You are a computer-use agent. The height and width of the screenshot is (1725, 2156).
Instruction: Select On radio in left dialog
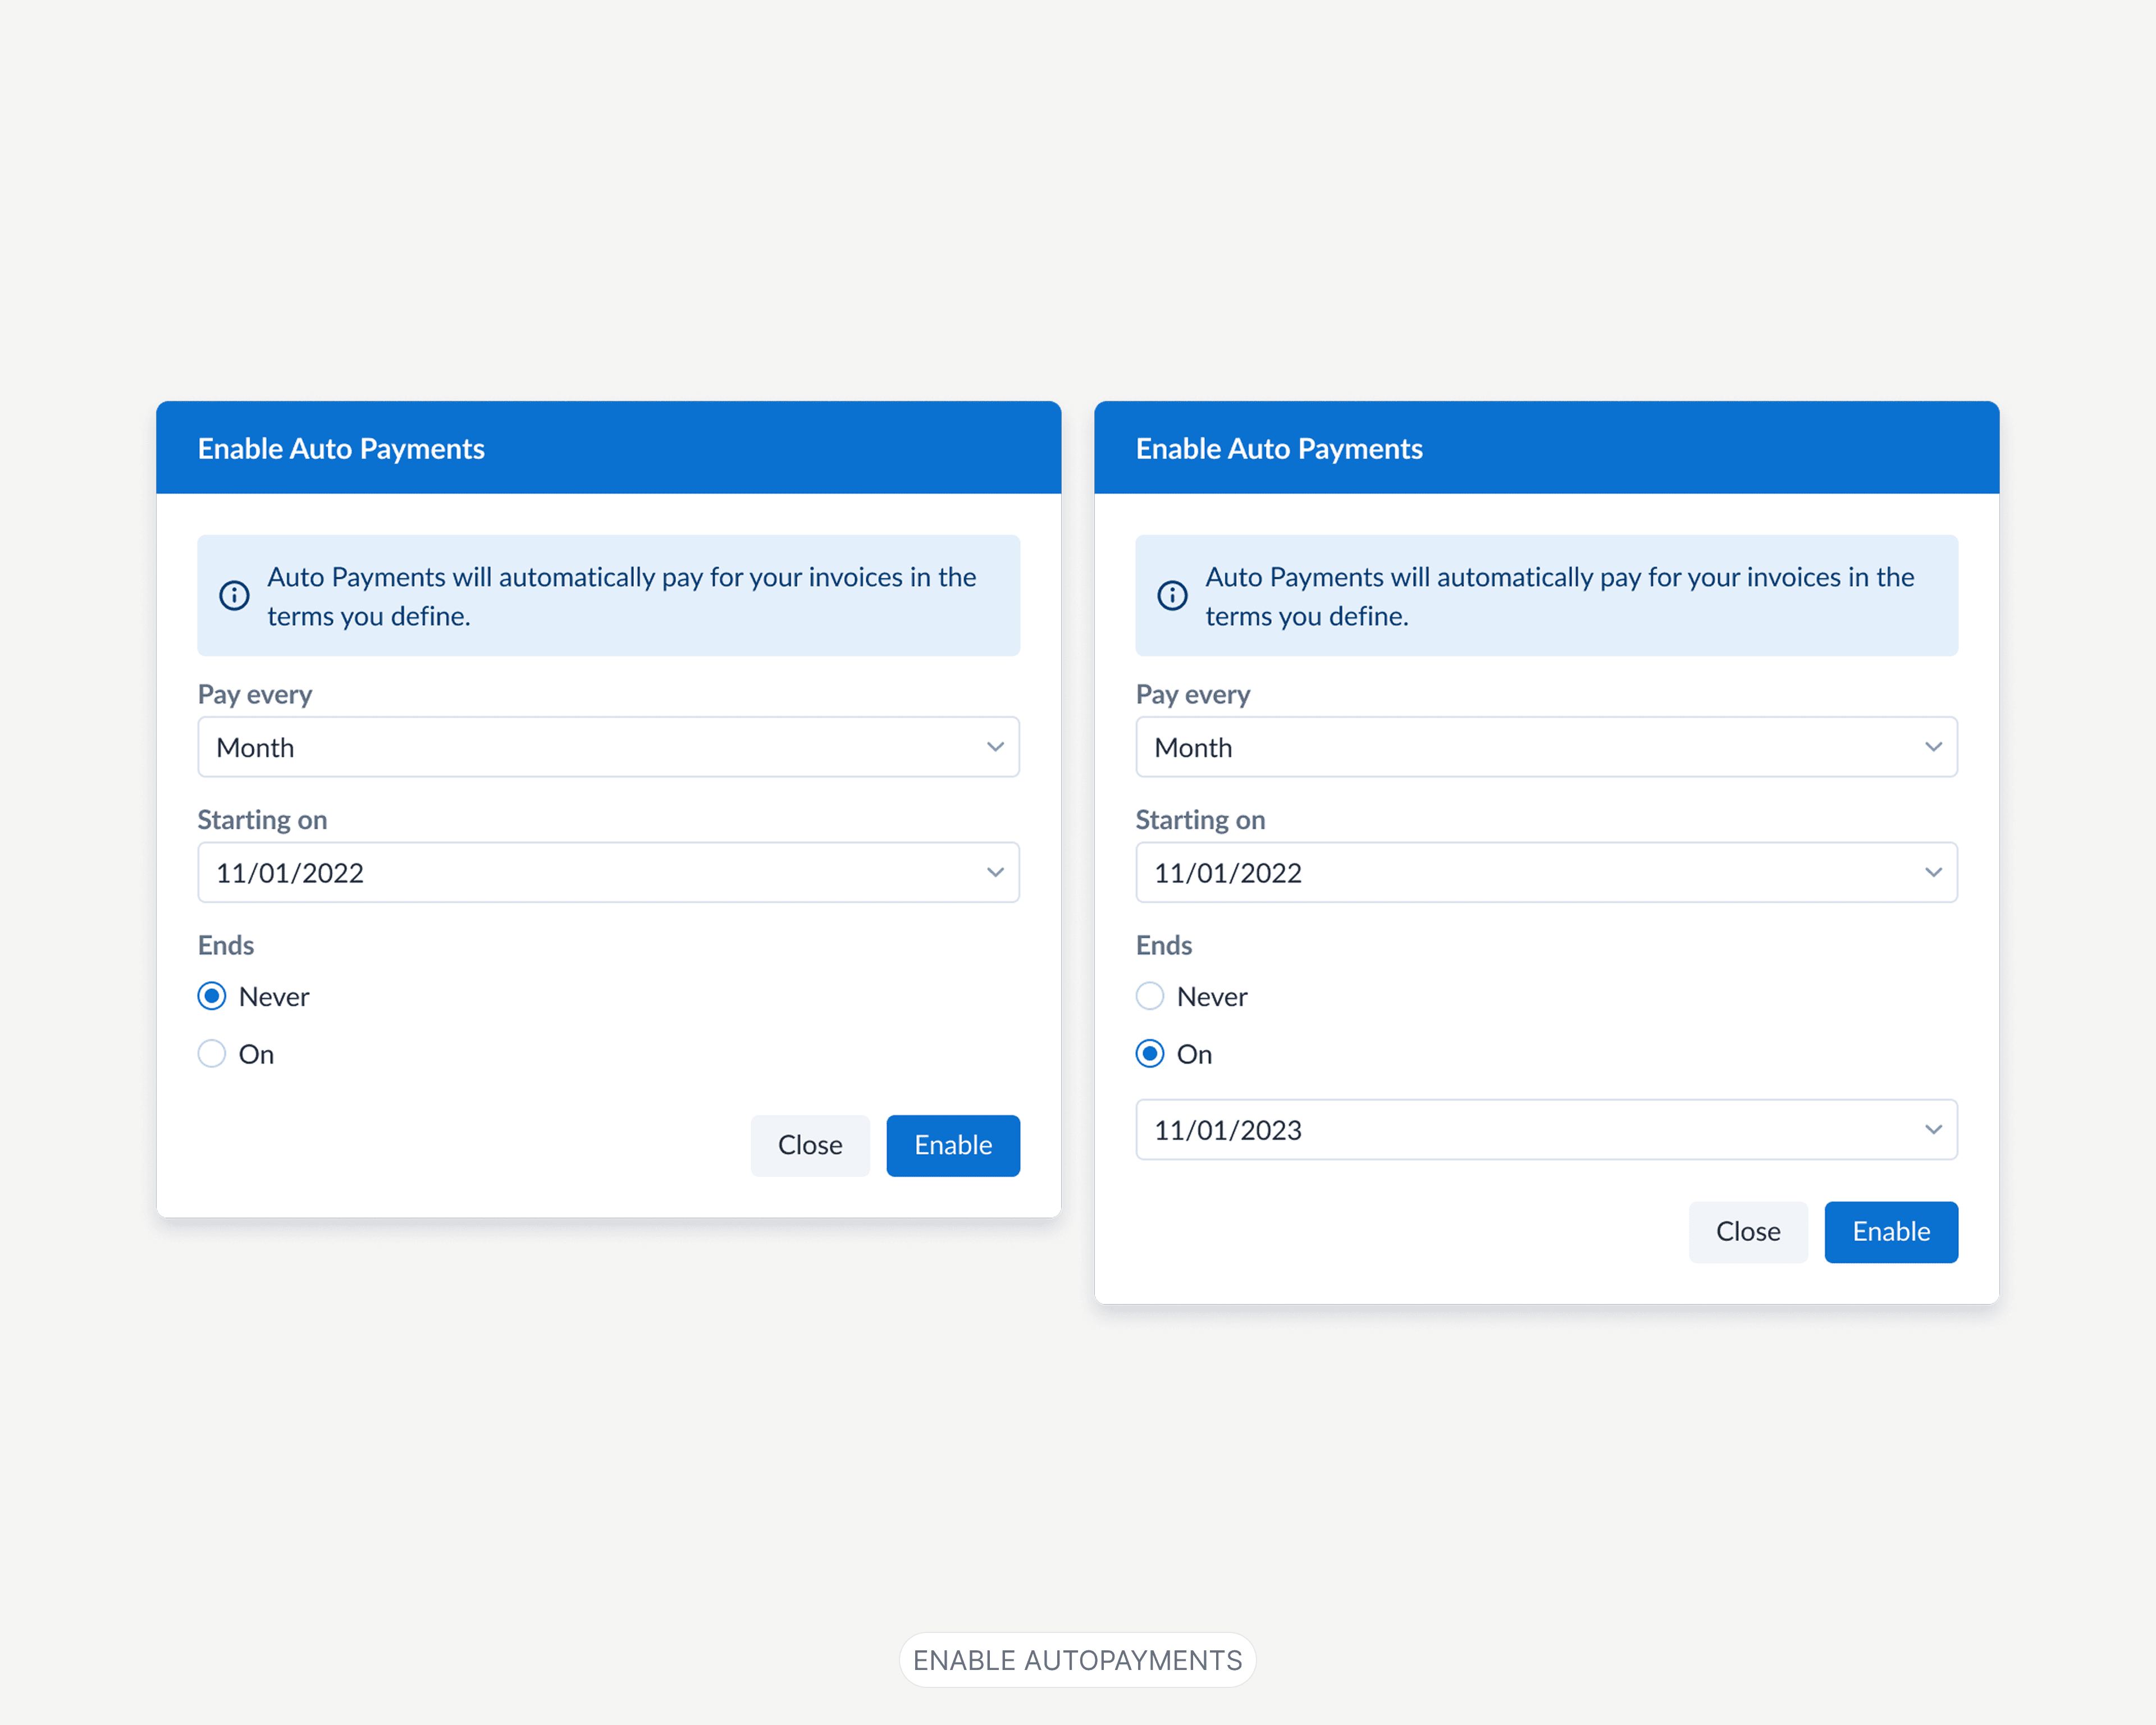(x=212, y=1053)
